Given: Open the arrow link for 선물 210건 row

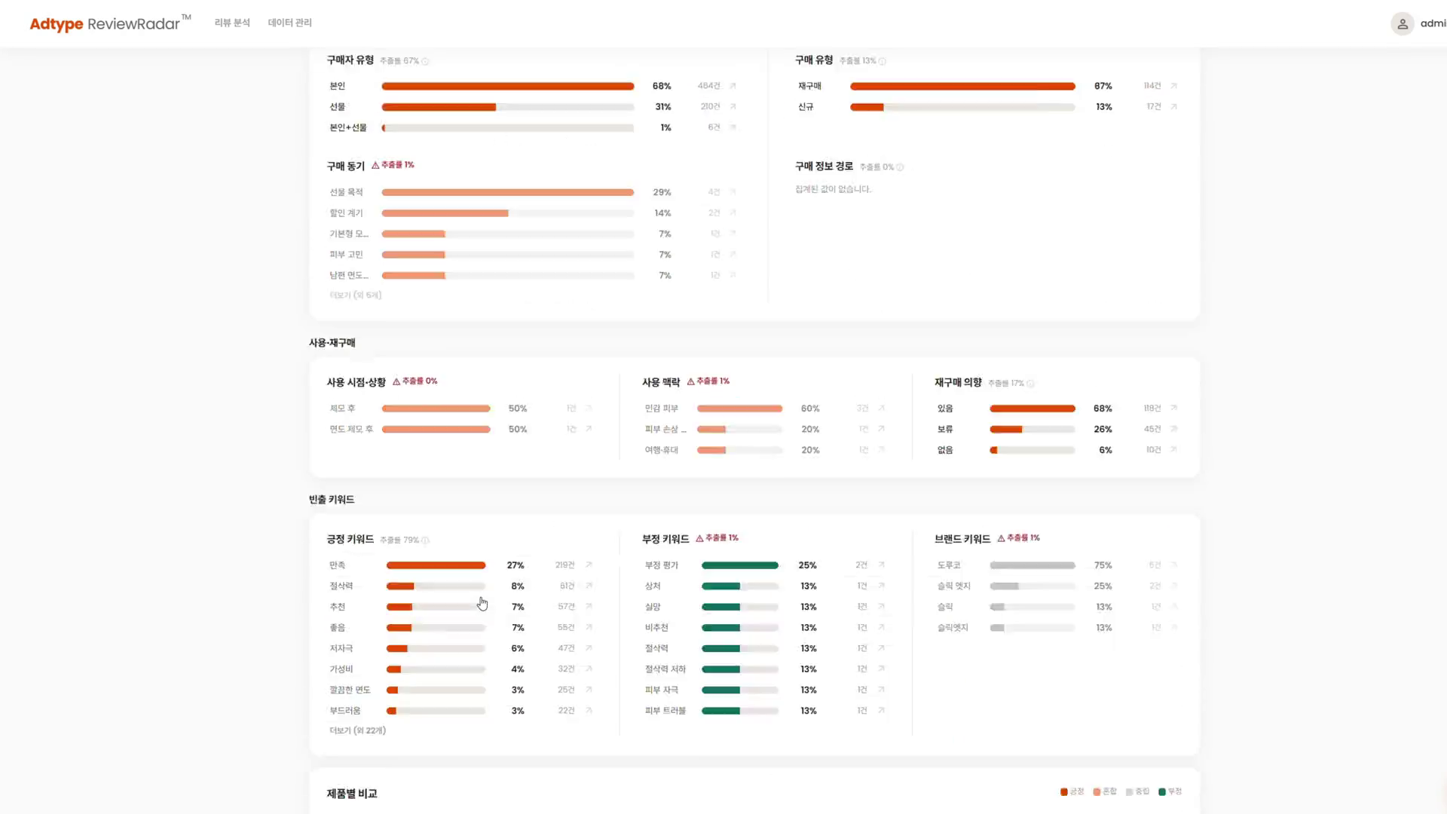Looking at the screenshot, I should tap(733, 106).
